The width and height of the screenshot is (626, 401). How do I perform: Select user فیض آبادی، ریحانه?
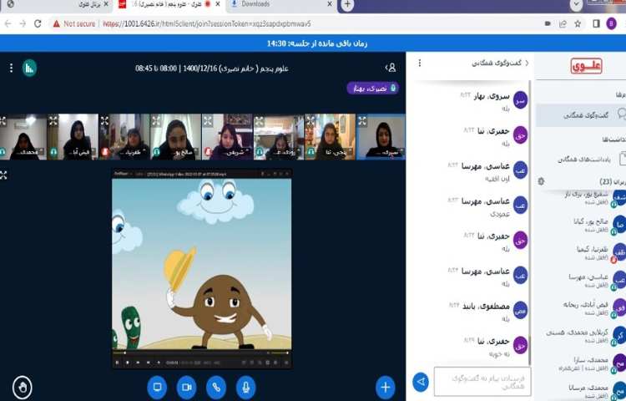tap(595, 307)
